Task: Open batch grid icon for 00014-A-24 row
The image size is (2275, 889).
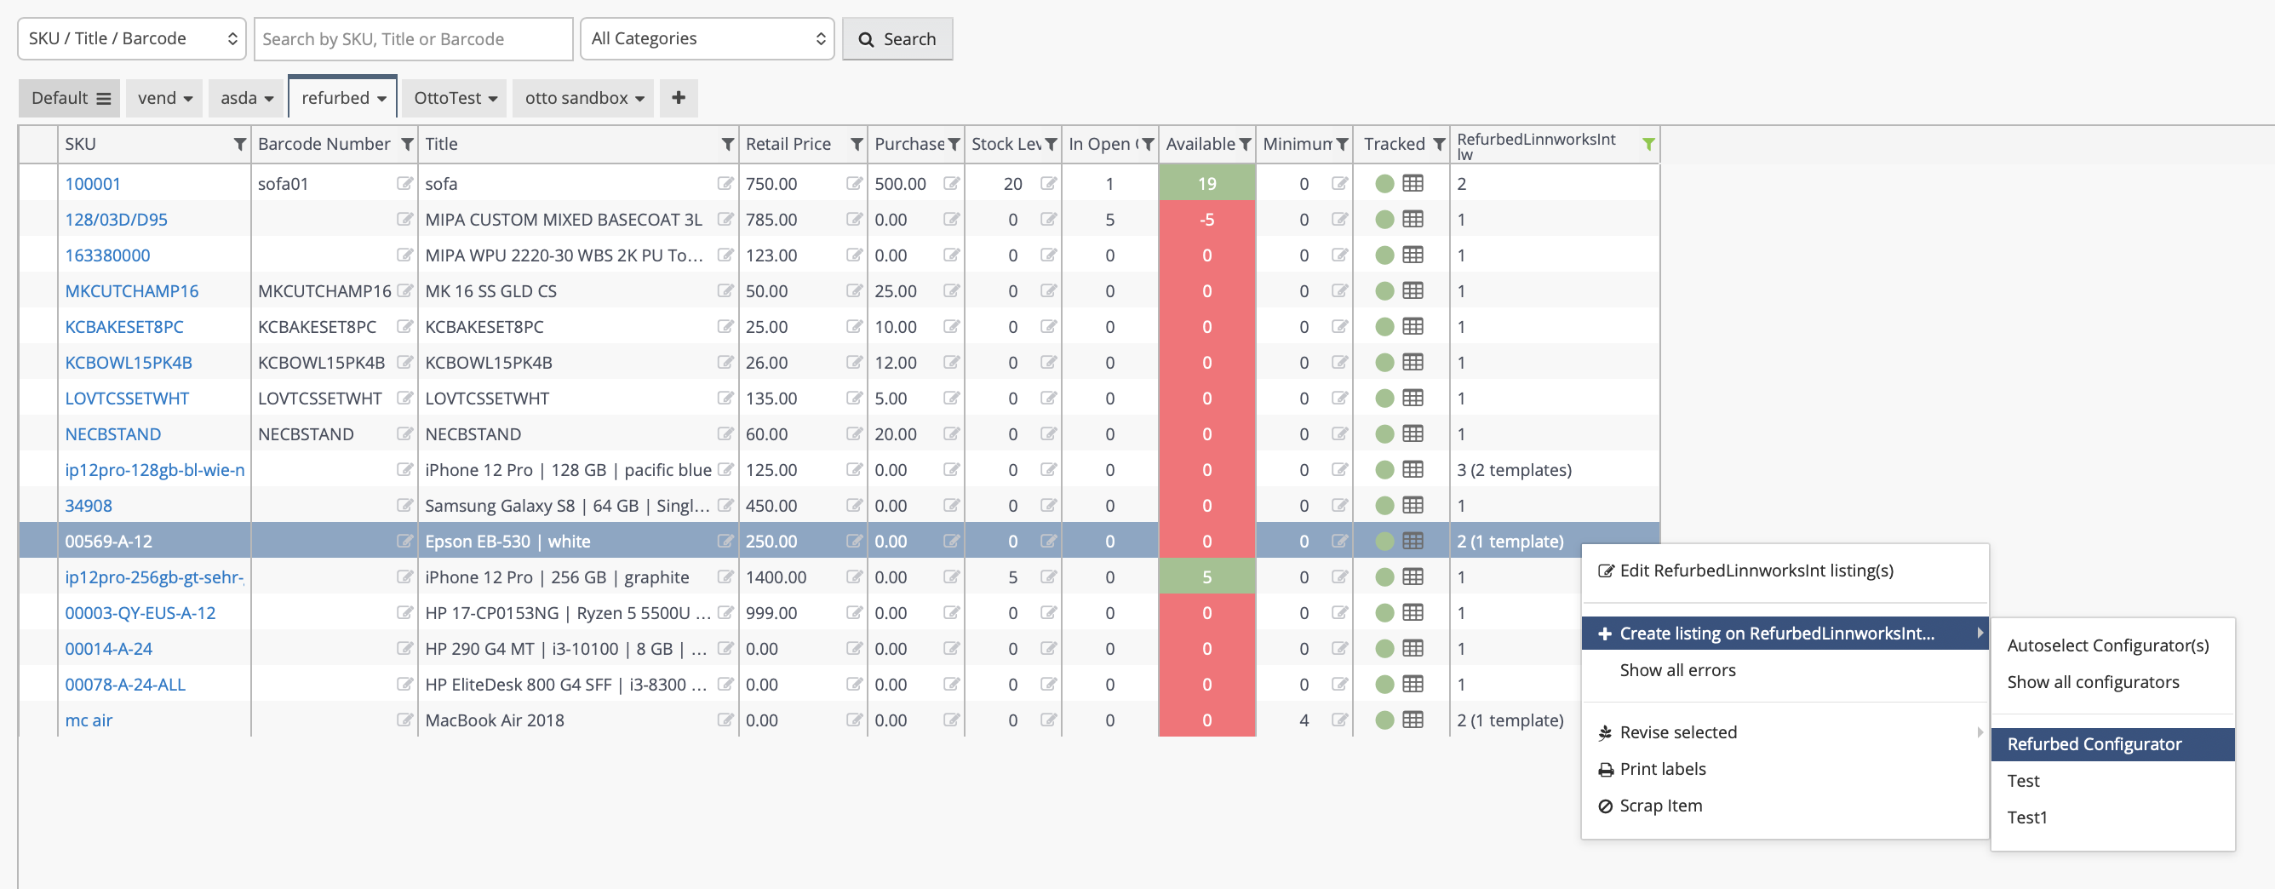Action: pyautogui.click(x=1413, y=649)
